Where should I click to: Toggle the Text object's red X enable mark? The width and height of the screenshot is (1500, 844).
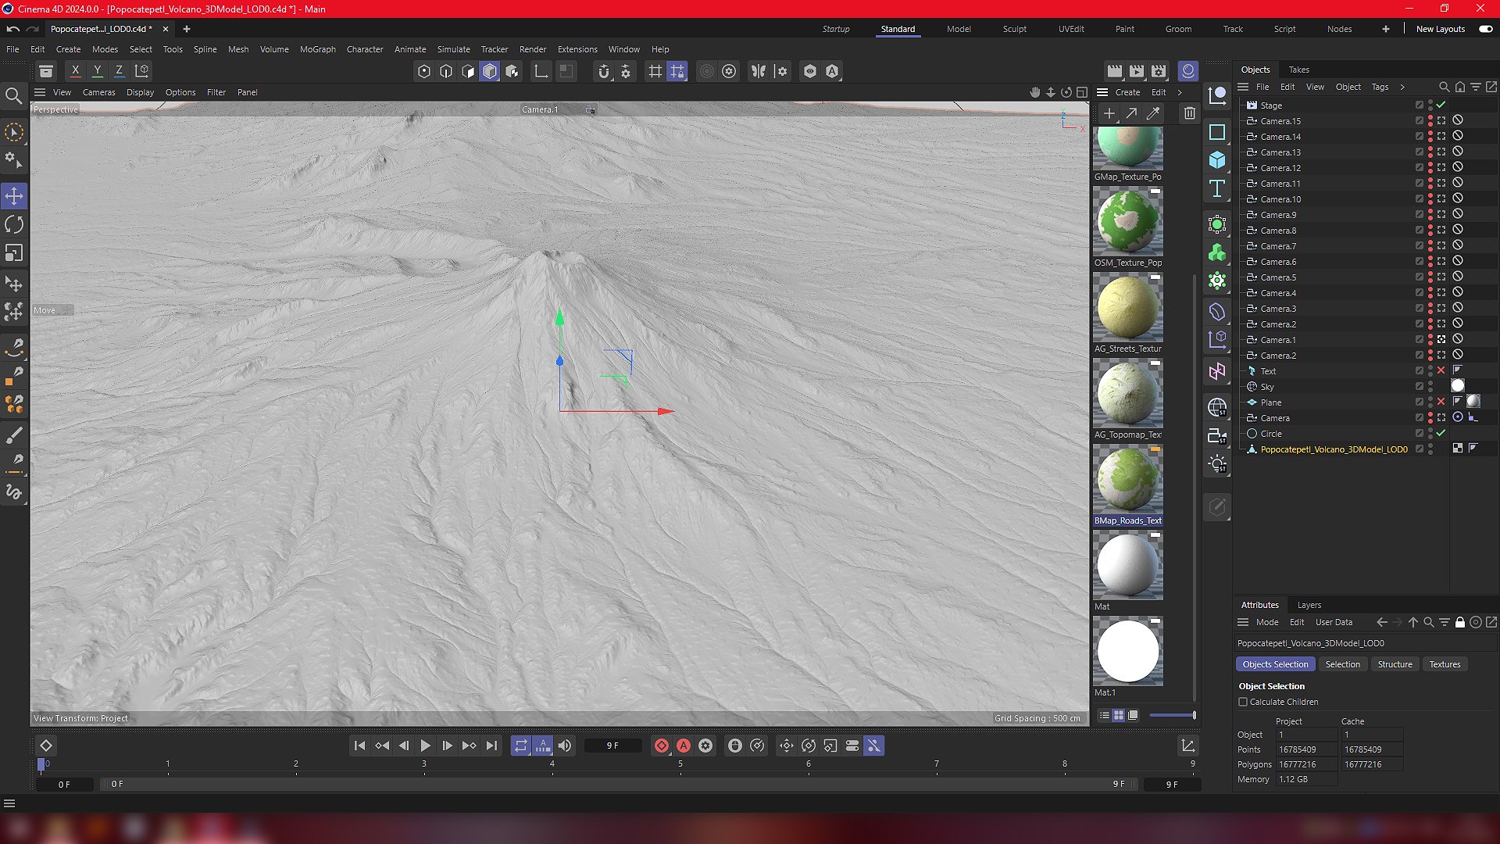tap(1441, 370)
